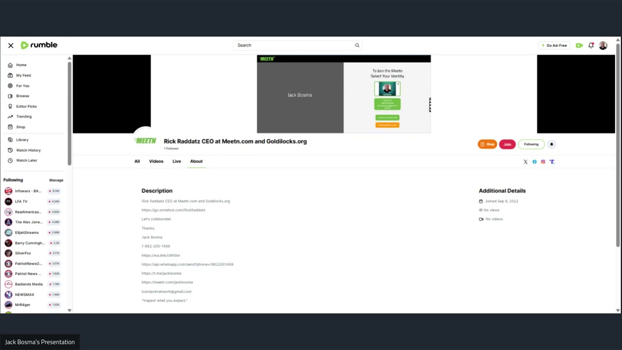Open the notifications bell in top bar
Screen dimensions: 622x350
pos(591,45)
